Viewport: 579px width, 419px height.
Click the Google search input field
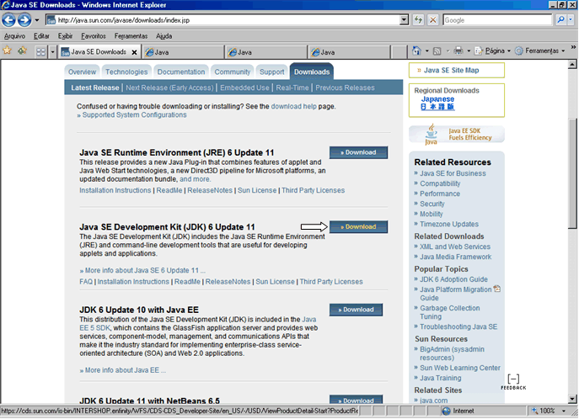(x=497, y=20)
